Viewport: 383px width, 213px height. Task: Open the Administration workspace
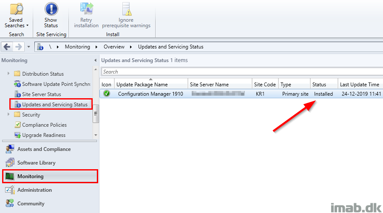coord(34,190)
